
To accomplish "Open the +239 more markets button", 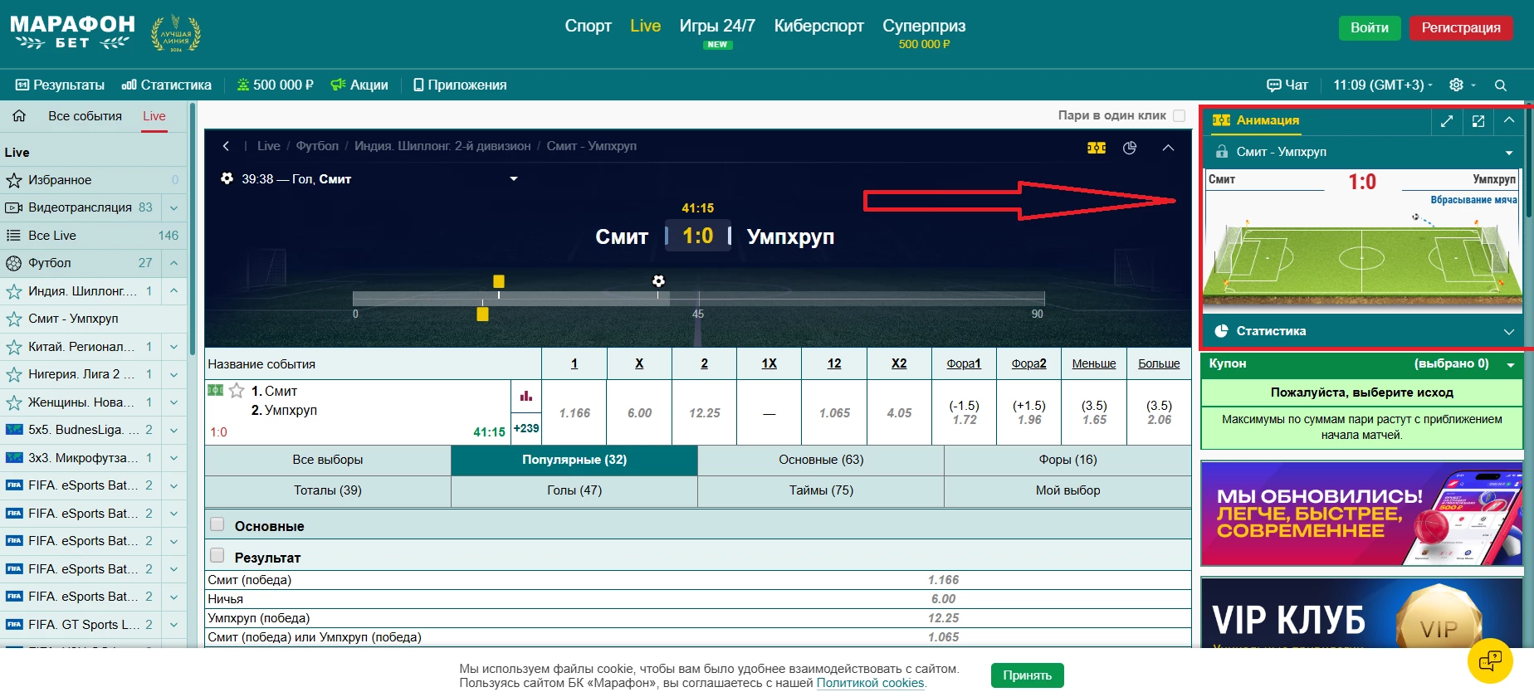I will (x=526, y=428).
